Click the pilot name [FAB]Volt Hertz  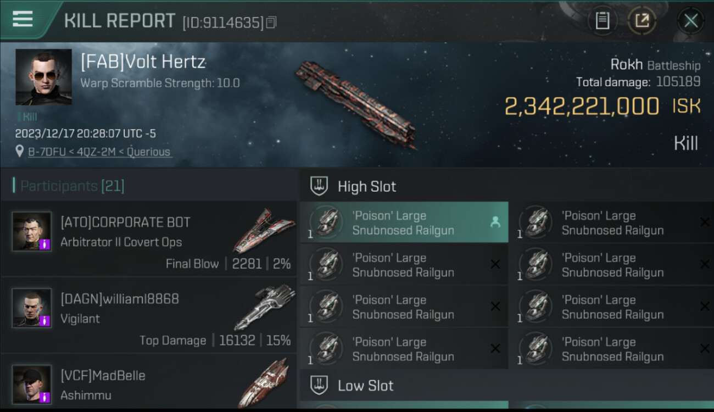point(143,62)
